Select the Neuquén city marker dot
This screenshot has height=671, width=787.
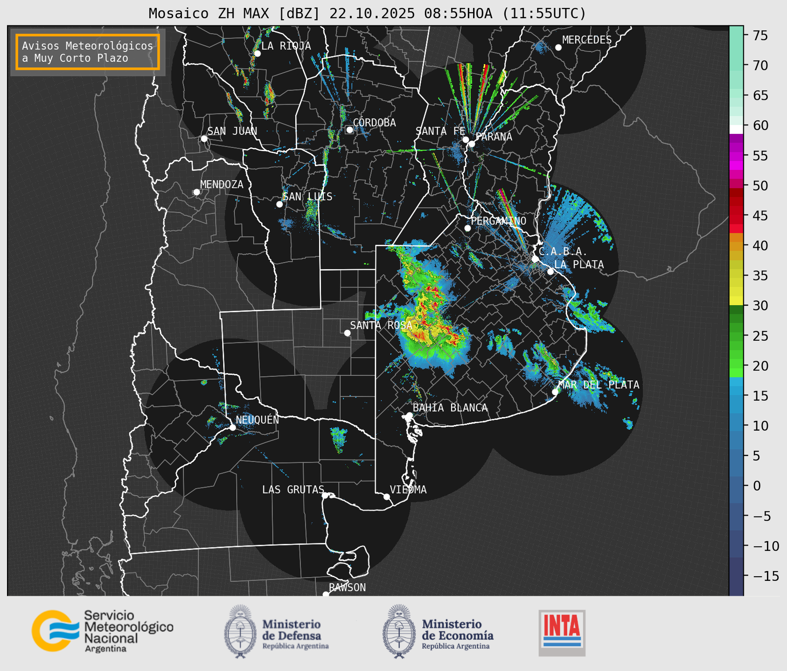pyautogui.click(x=232, y=427)
